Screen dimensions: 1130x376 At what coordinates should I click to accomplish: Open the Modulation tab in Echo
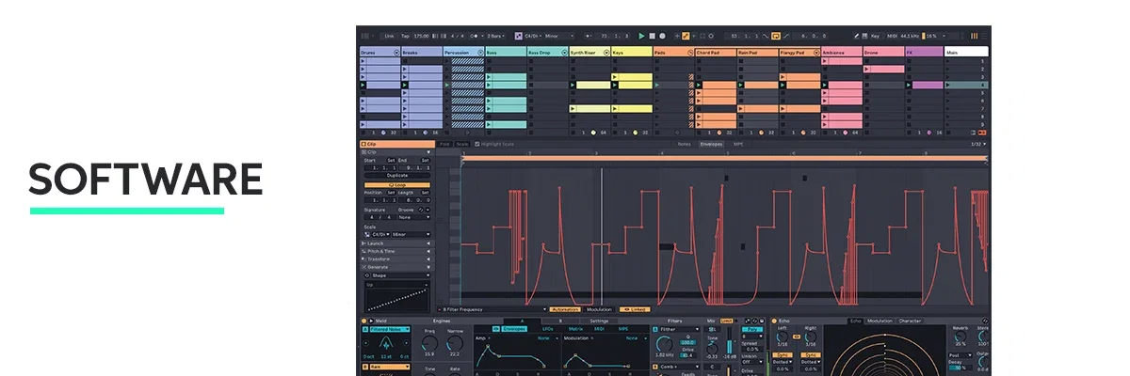(x=880, y=321)
